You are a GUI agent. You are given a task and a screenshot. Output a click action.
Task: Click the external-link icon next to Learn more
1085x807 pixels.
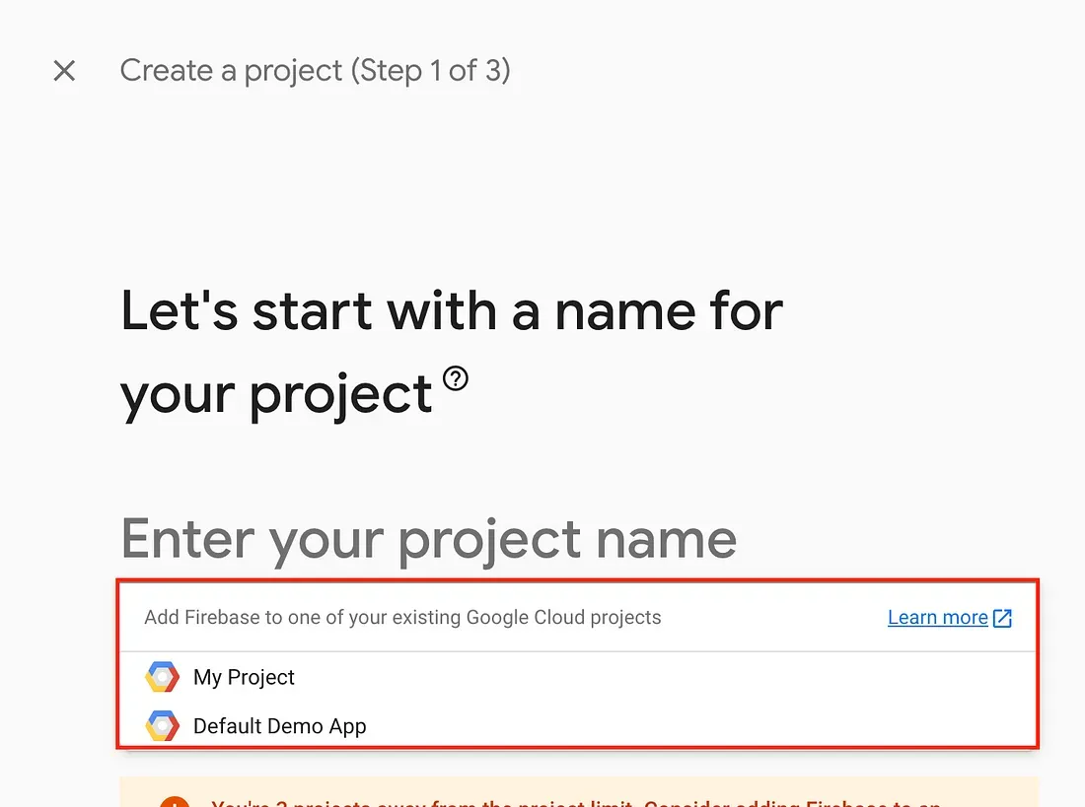click(x=1002, y=618)
